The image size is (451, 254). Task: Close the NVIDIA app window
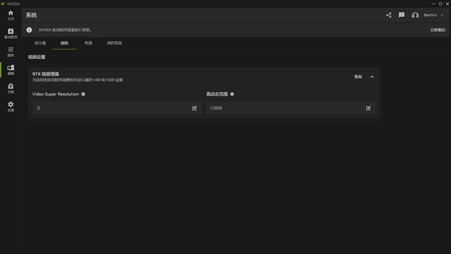(x=447, y=4)
